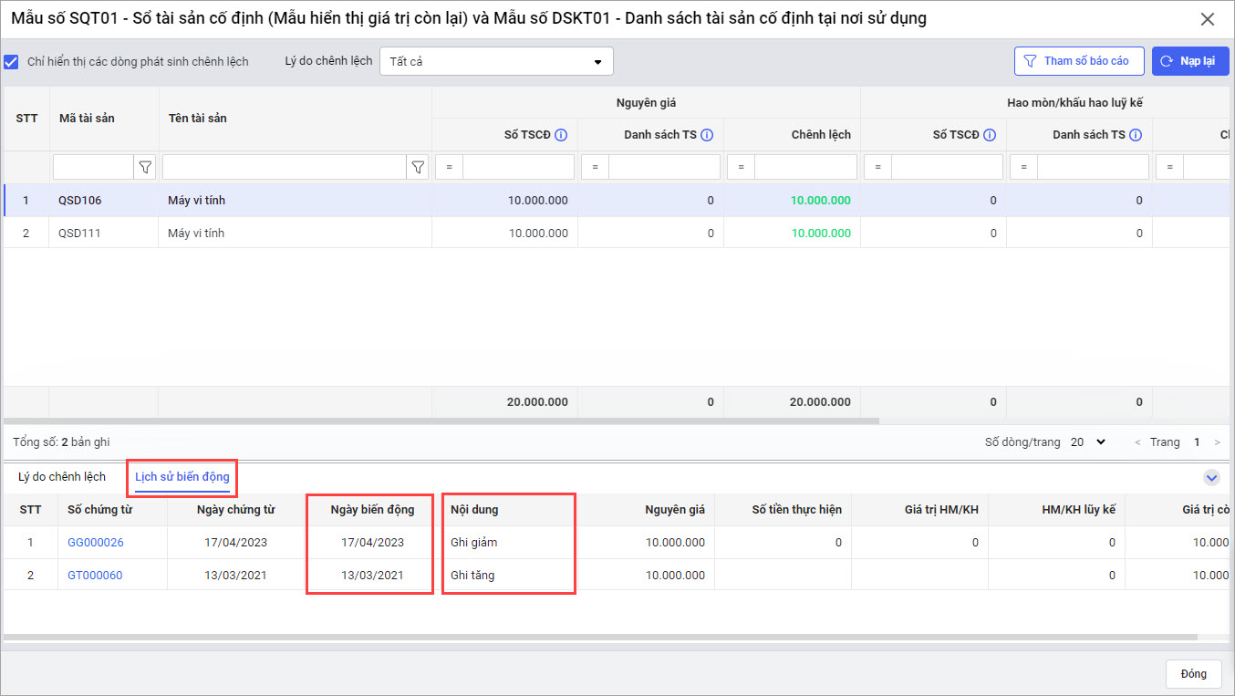Viewport: 1235px width, 696px height.
Task: Click info icon beside Hao mòn Số TSCĐ
Action: 990,135
